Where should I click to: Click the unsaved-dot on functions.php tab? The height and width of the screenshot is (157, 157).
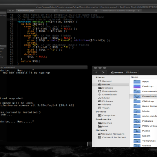[x=55, y=11]
